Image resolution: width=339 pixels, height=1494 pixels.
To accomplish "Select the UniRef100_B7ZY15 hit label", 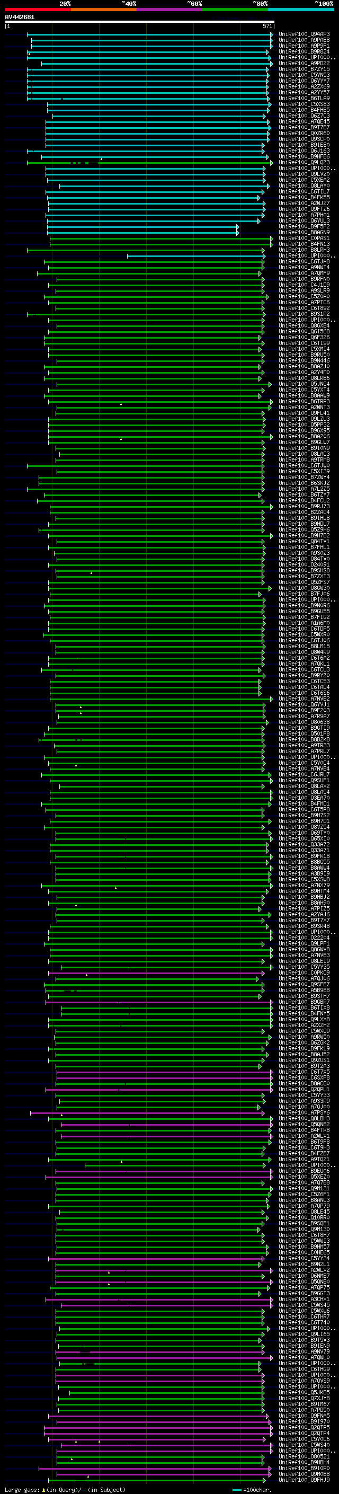I will 304,69.
